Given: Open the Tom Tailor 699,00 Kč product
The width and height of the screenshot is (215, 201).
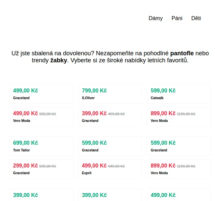Looking at the screenshot, I should [41, 146].
